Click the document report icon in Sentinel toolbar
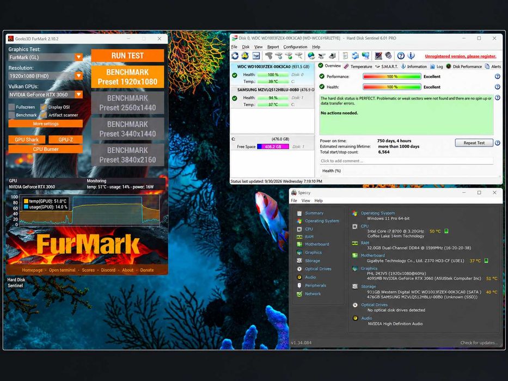The image size is (508, 381). point(345,56)
